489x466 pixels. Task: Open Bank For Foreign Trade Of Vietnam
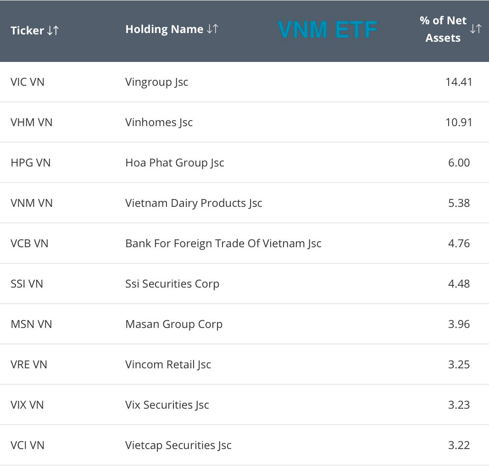coord(223,244)
